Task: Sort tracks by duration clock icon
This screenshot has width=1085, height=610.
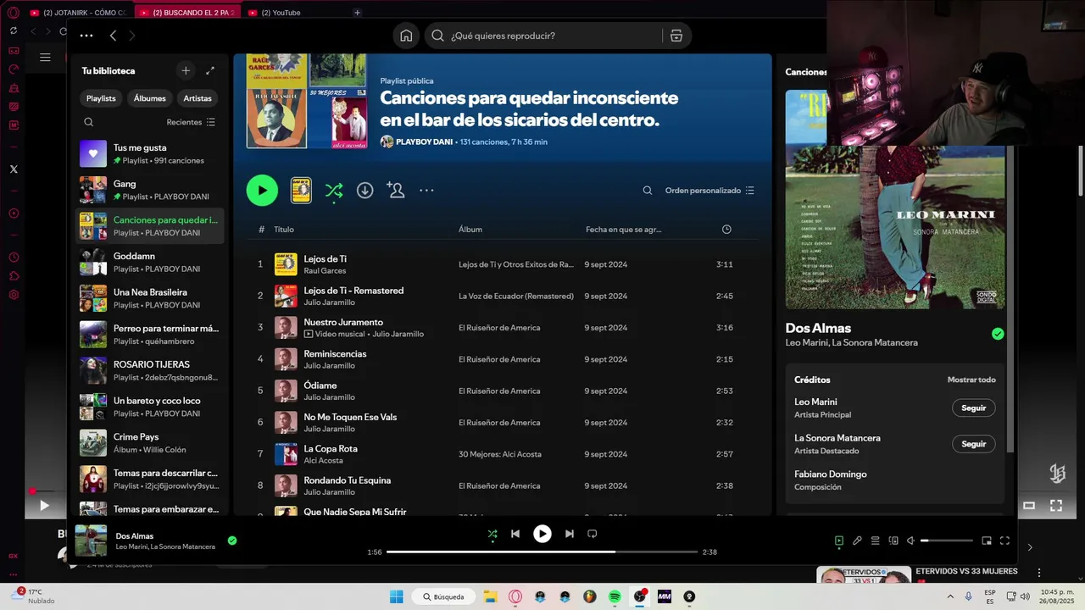Action: 726,230
